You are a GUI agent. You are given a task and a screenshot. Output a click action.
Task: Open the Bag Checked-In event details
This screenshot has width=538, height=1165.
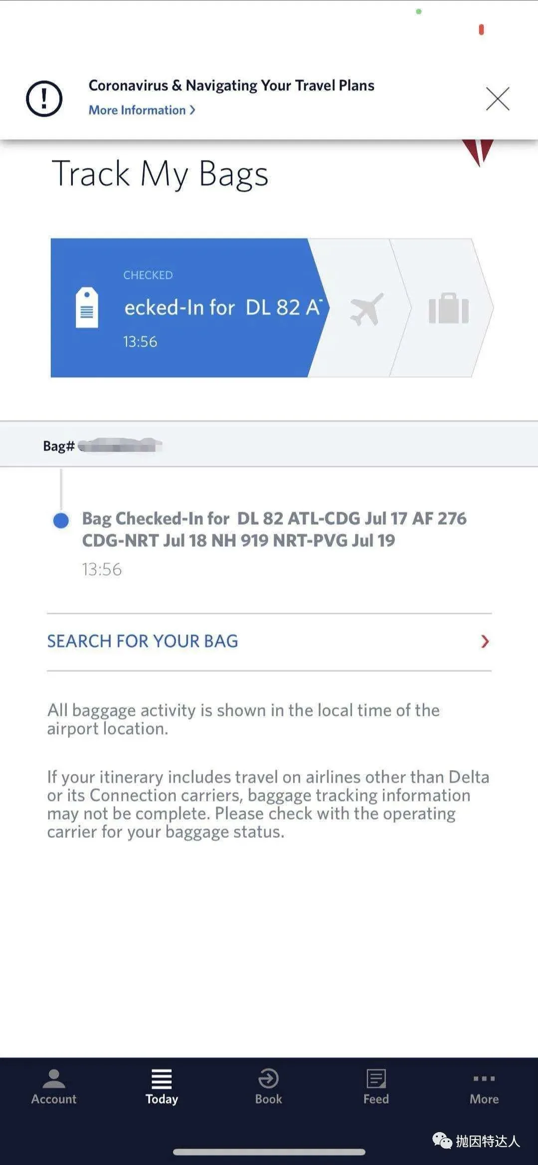[x=274, y=529]
